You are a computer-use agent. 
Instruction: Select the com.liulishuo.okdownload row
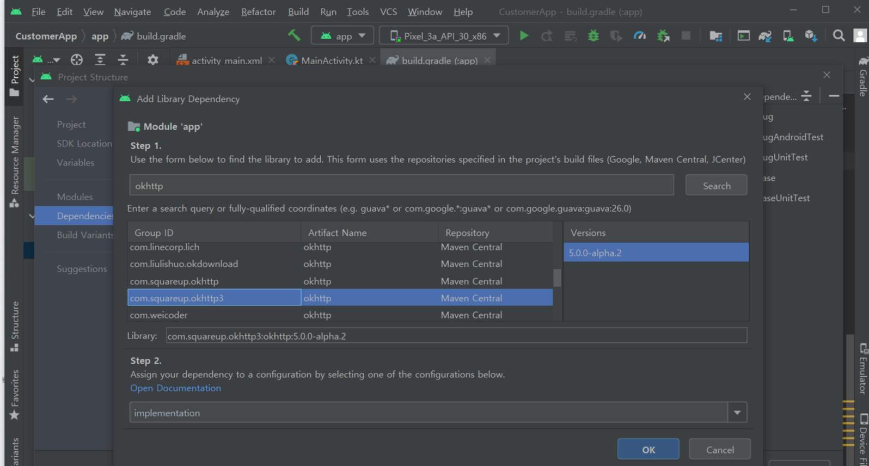(340, 264)
